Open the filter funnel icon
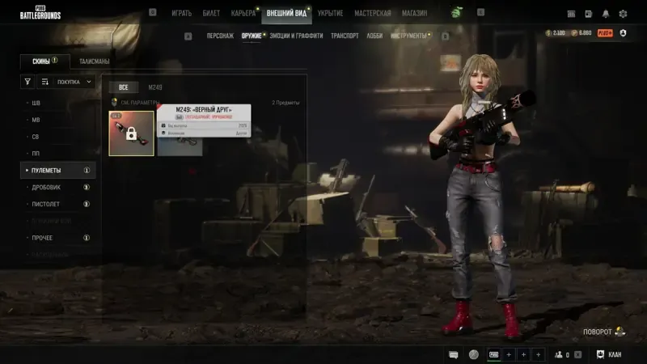The height and width of the screenshot is (364, 647). point(27,82)
